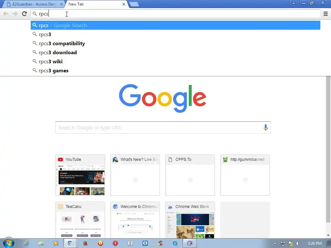Click the volume speaker tray icon
331x248 pixels.
point(298,243)
